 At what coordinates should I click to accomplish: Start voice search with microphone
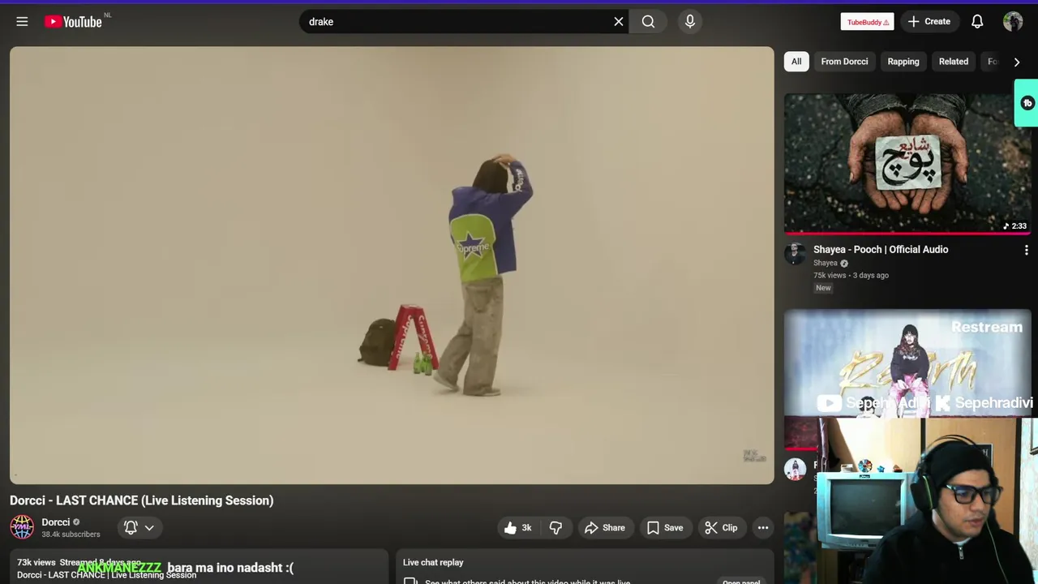point(690,22)
